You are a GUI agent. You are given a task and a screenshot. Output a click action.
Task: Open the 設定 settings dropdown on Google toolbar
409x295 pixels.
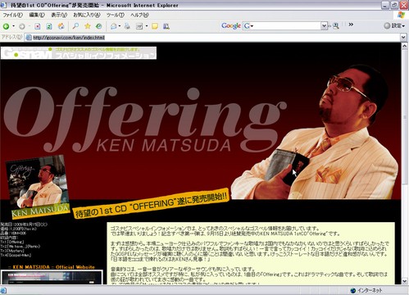[x=394, y=25]
